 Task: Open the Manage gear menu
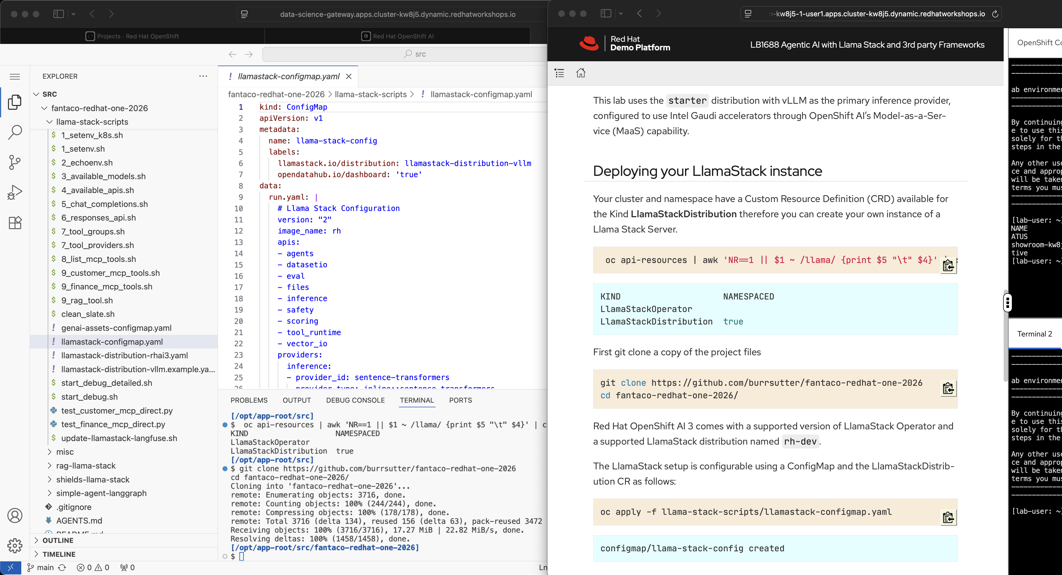point(15,545)
